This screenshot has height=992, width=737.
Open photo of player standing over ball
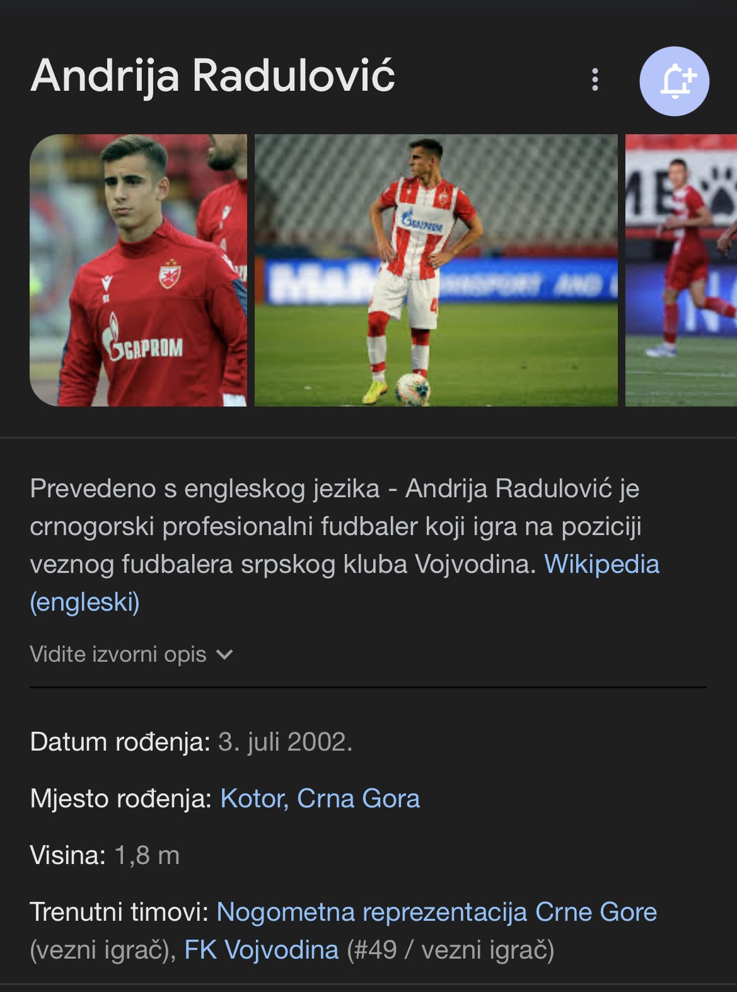coord(436,270)
